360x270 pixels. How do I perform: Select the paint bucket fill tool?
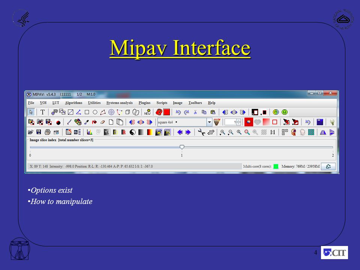tap(94, 122)
